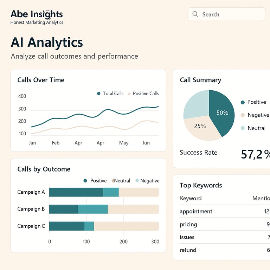The width and height of the screenshot is (270, 270).
Task: Click Neutral legend dot in Calls by Outcome
Action: coord(113,181)
